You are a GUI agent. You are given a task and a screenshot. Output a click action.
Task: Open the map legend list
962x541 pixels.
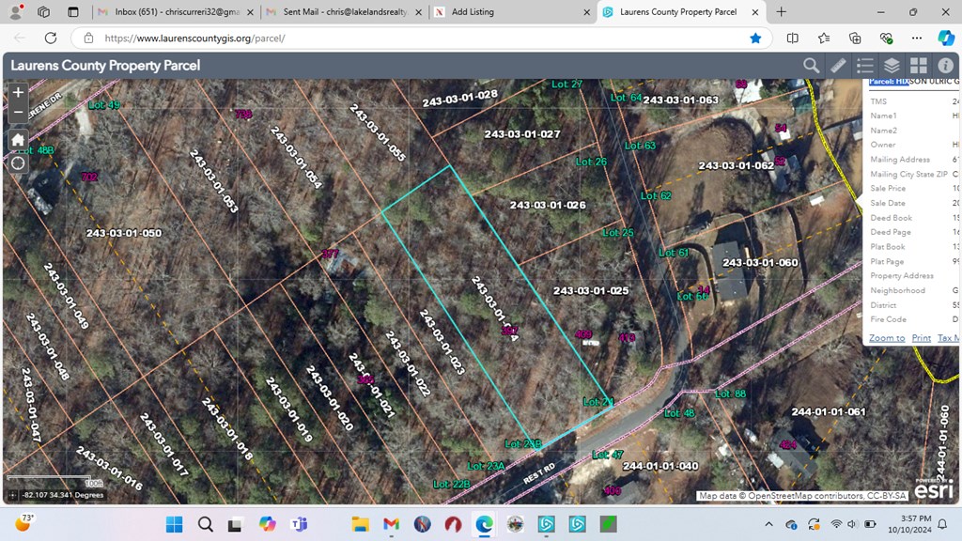point(865,66)
